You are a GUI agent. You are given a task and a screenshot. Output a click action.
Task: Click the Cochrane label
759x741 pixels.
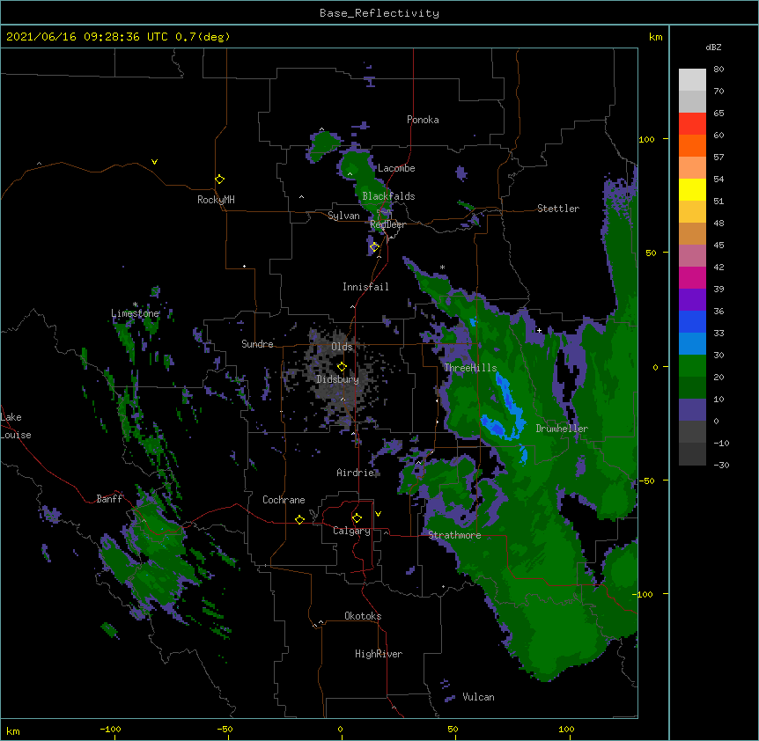point(284,500)
